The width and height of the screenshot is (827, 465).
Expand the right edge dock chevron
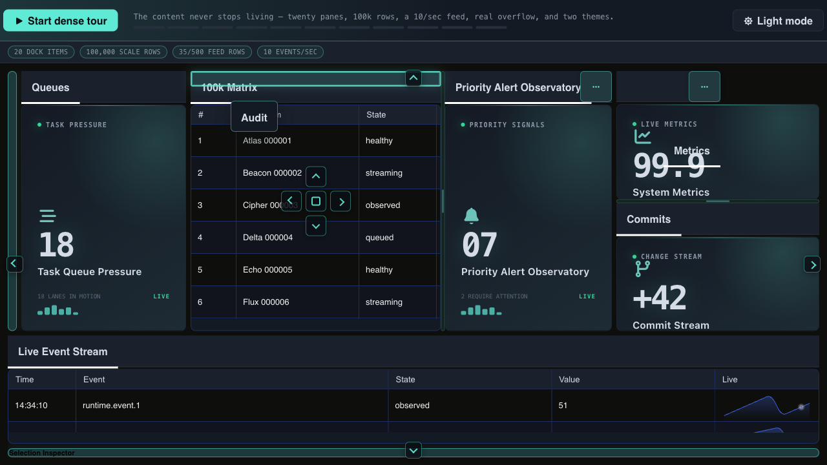click(x=813, y=264)
